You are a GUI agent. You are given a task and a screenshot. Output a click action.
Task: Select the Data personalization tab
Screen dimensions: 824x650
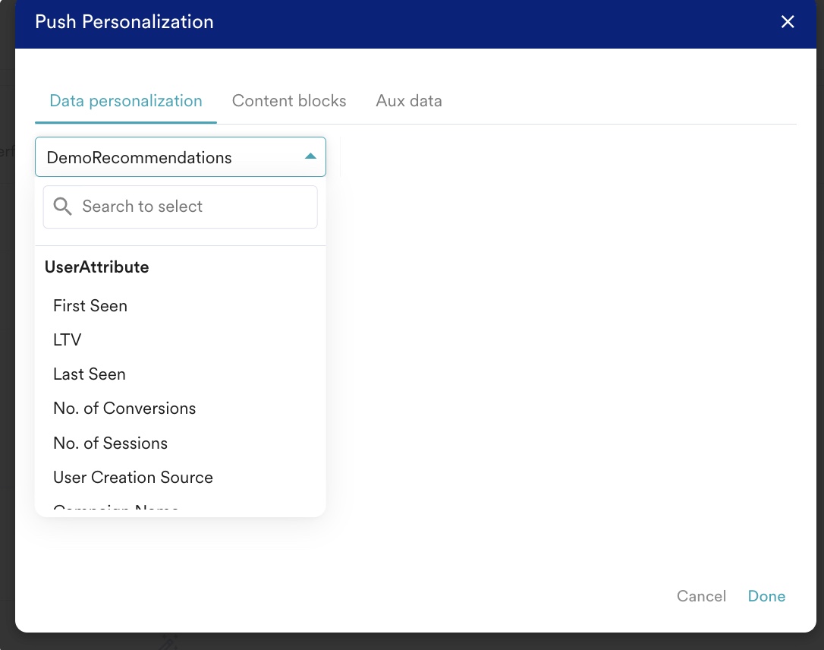(126, 100)
